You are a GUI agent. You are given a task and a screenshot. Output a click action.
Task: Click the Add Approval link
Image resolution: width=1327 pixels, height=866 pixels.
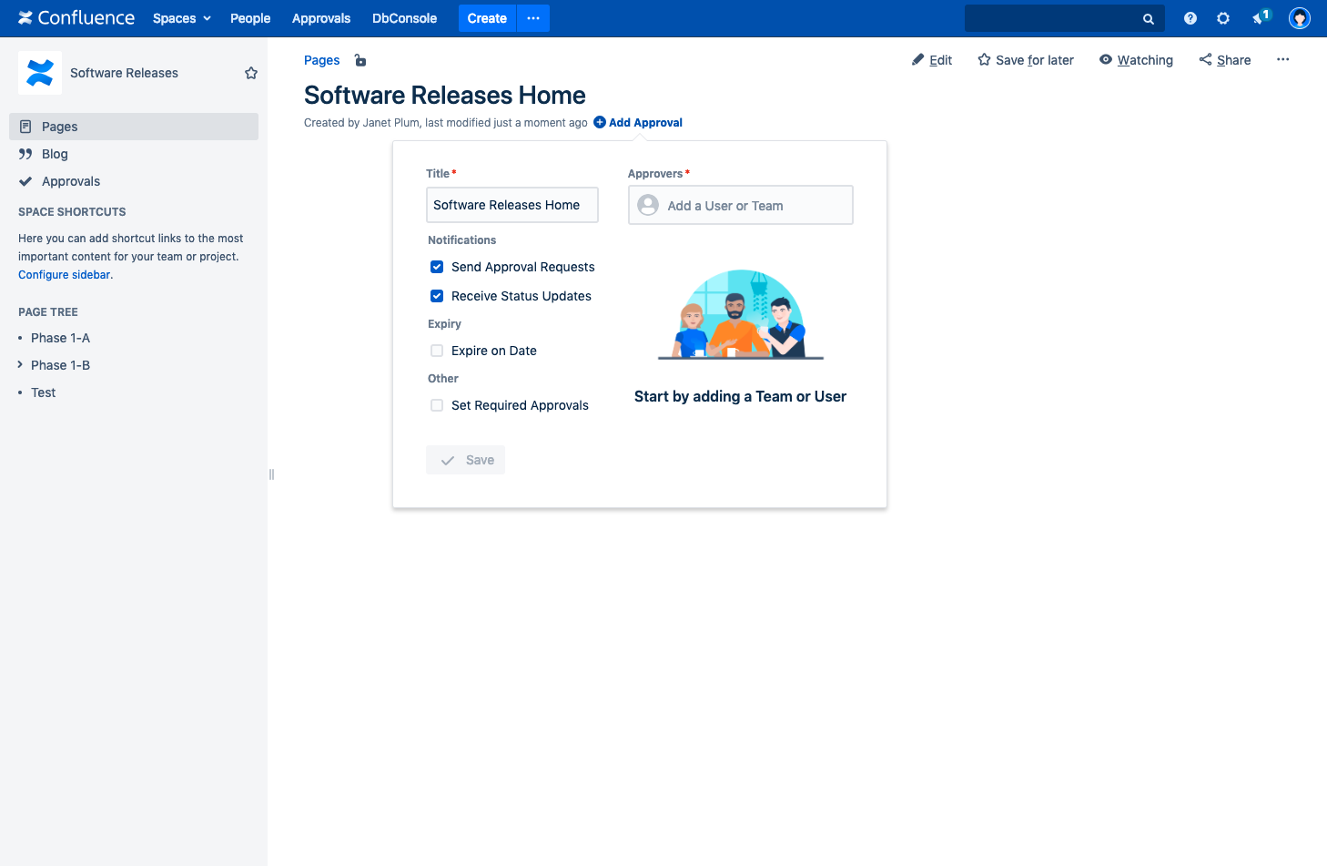[644, 123]
